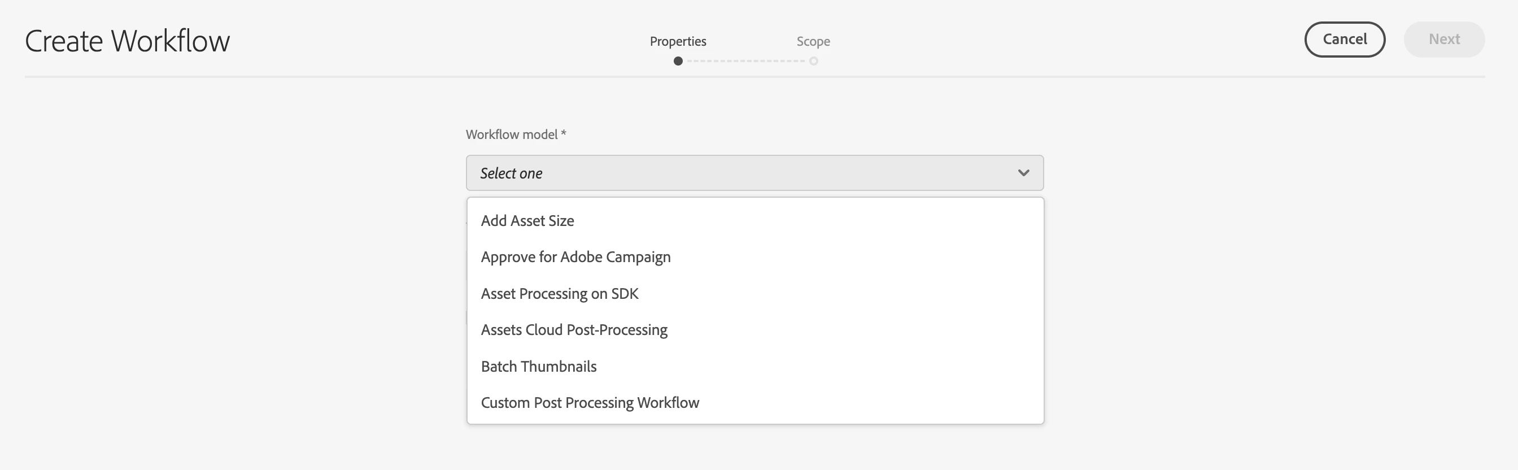Pick Asset Processing on SDK model
Viewport: 1518px width, 470px height.
pos(559,294)
